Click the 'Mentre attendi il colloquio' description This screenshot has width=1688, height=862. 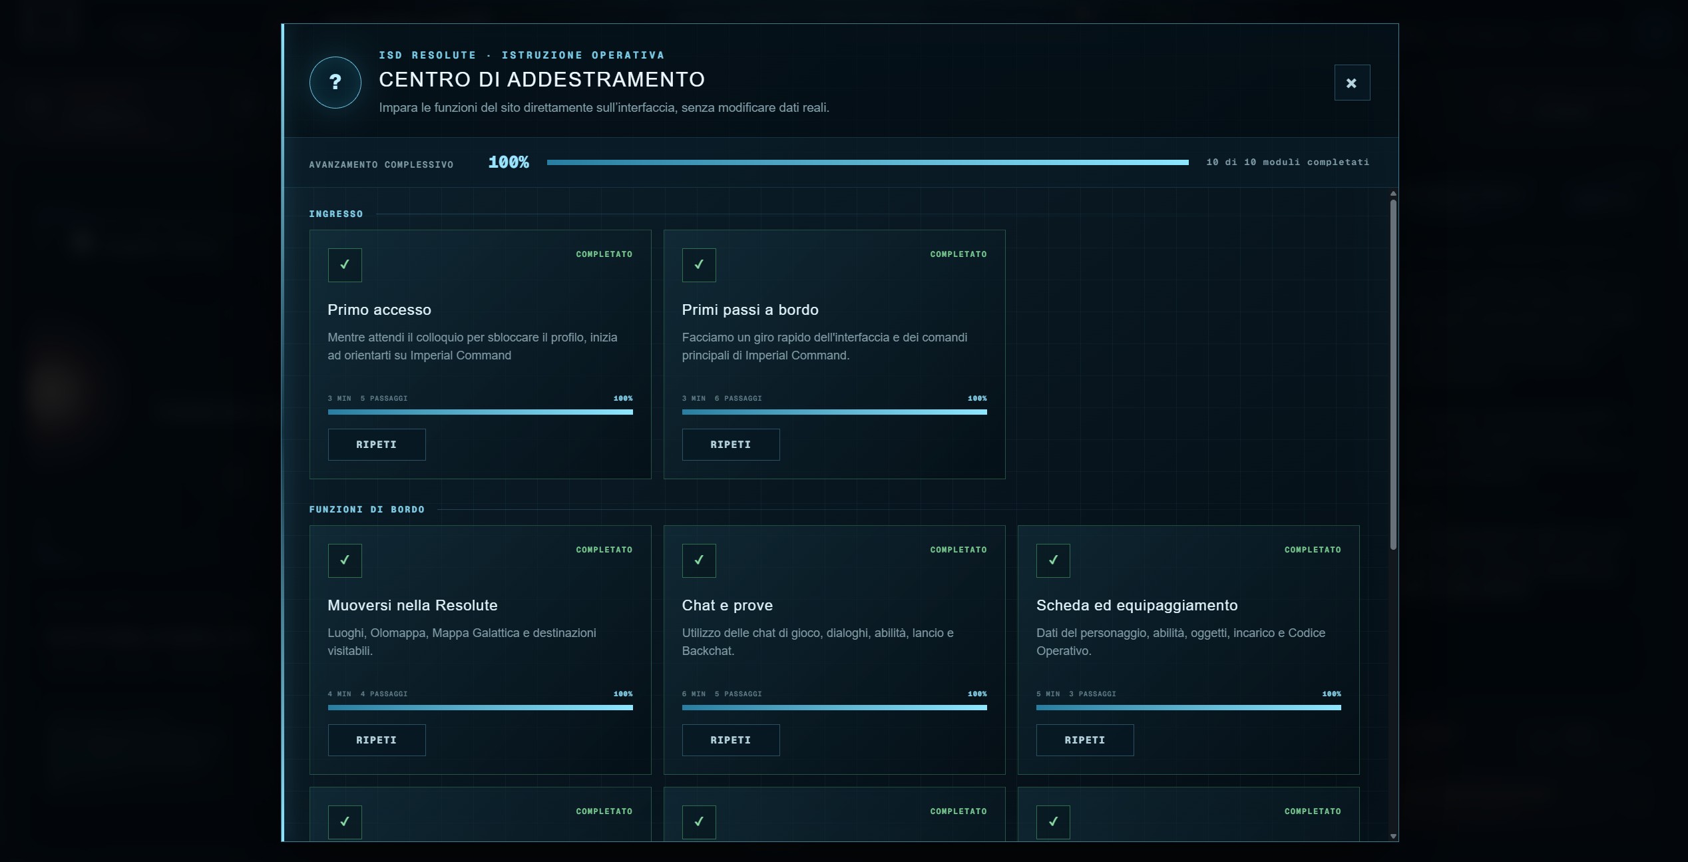(473, 346)
